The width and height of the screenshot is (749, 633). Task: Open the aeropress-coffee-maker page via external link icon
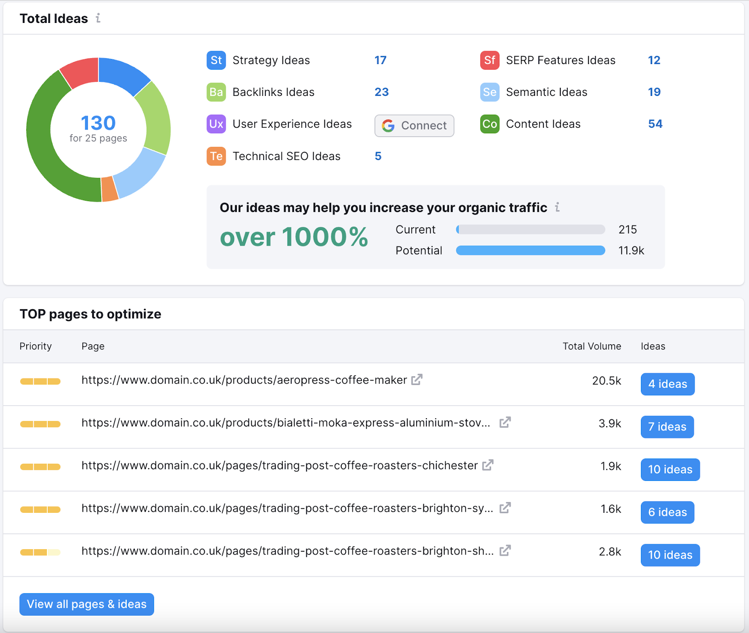pos(416,380)
